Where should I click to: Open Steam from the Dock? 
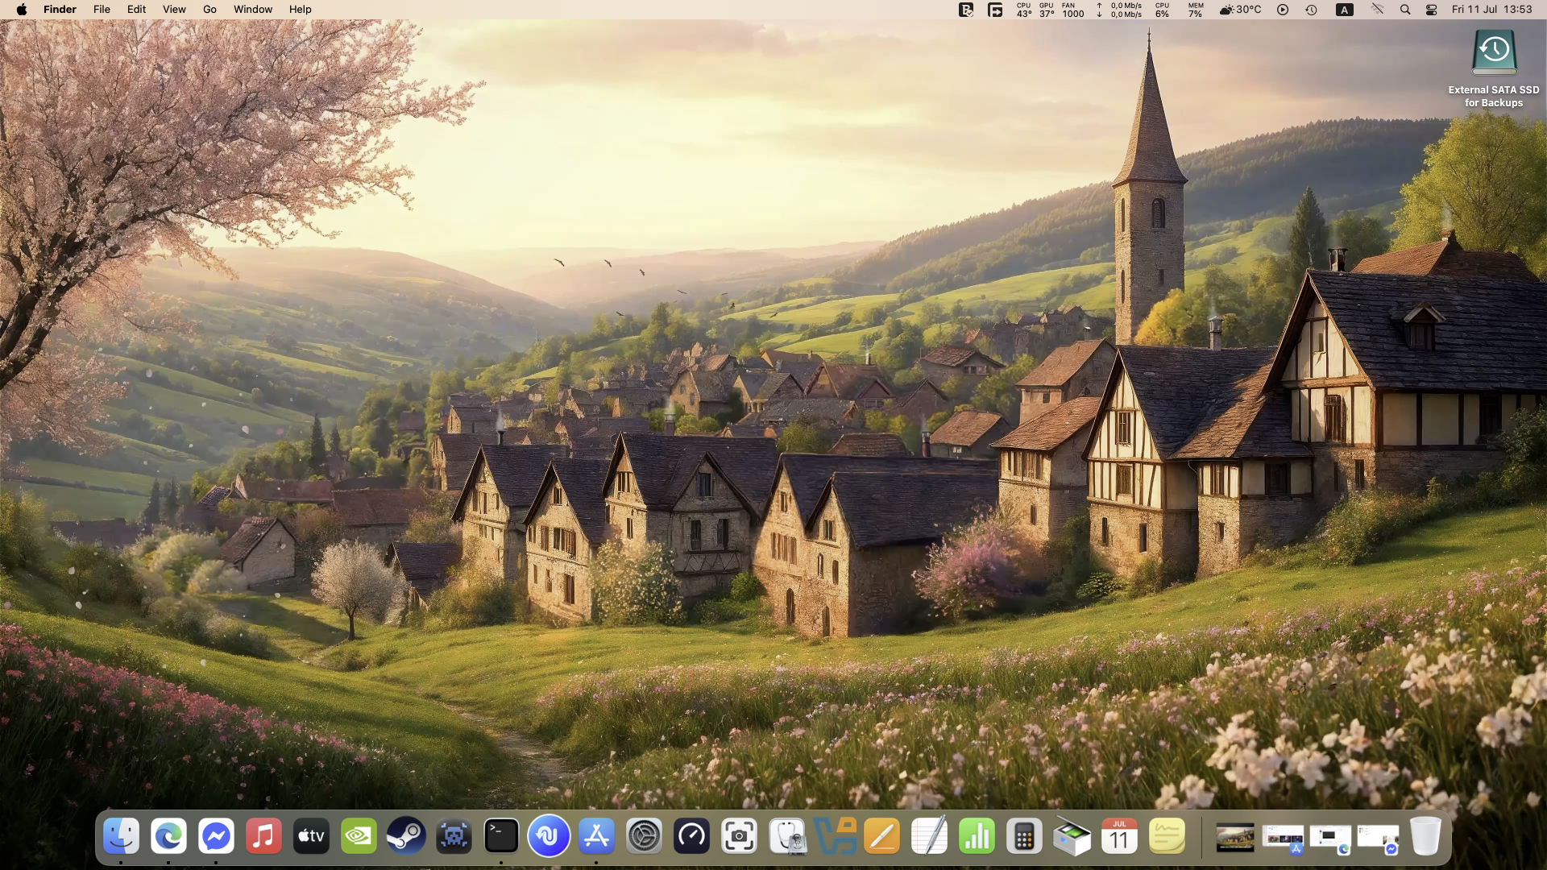(406, 837)
